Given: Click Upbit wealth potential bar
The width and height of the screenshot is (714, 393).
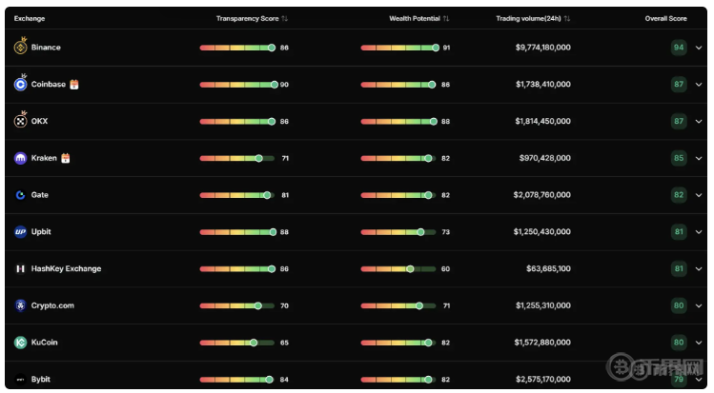Looking at the screenshot, I should tap(398, 232).
